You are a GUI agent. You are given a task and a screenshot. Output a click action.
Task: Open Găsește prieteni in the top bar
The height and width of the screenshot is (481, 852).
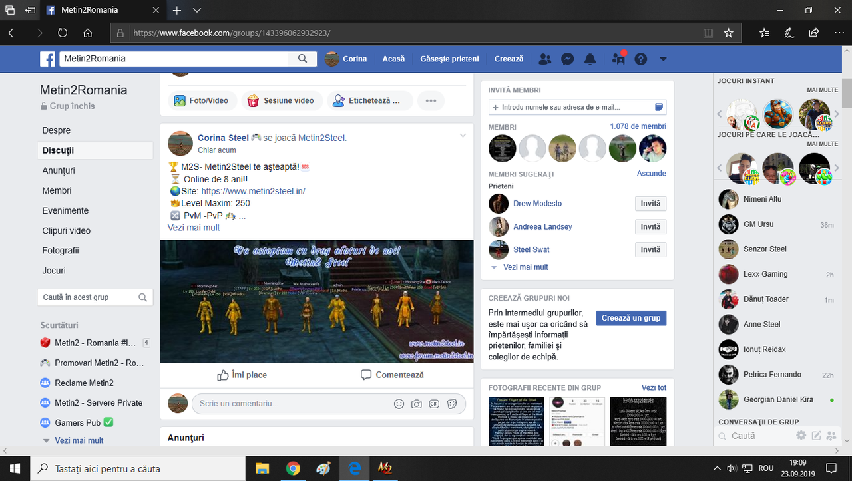tap(449, 59)
